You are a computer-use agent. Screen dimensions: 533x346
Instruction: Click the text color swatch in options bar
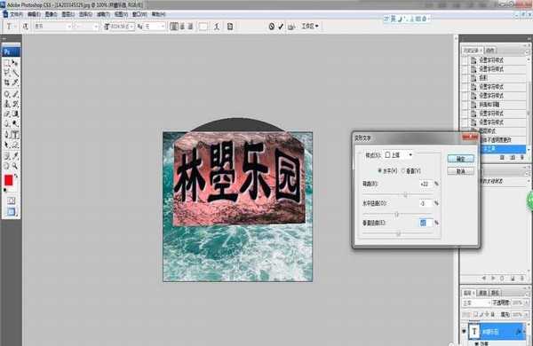tap(203, 27)
